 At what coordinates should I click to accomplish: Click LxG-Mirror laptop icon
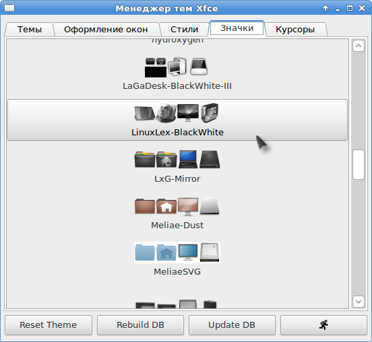click(x=188, y=159)
